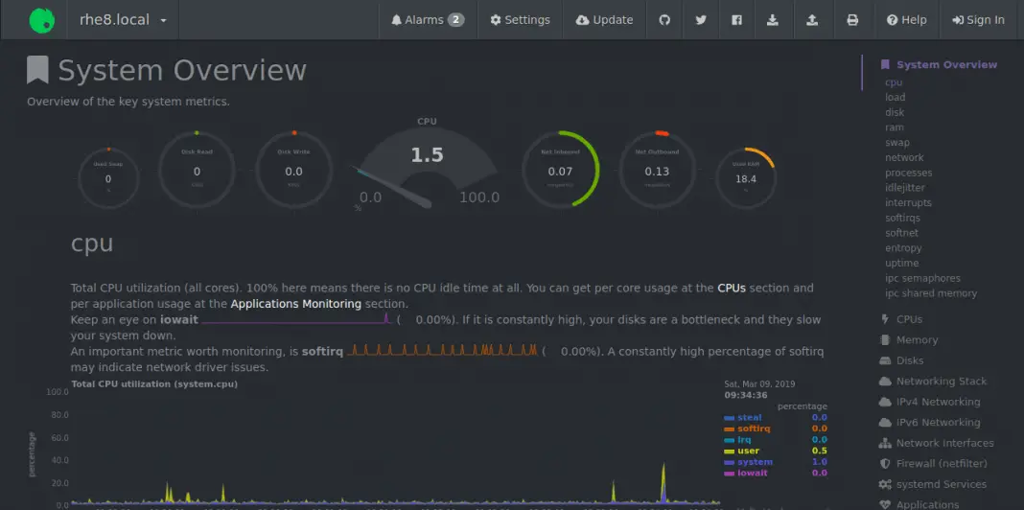Viewport: 1024px width, 510px height.
Task: Toggle the user dimension in chart legend
Action: coord(748,451)
